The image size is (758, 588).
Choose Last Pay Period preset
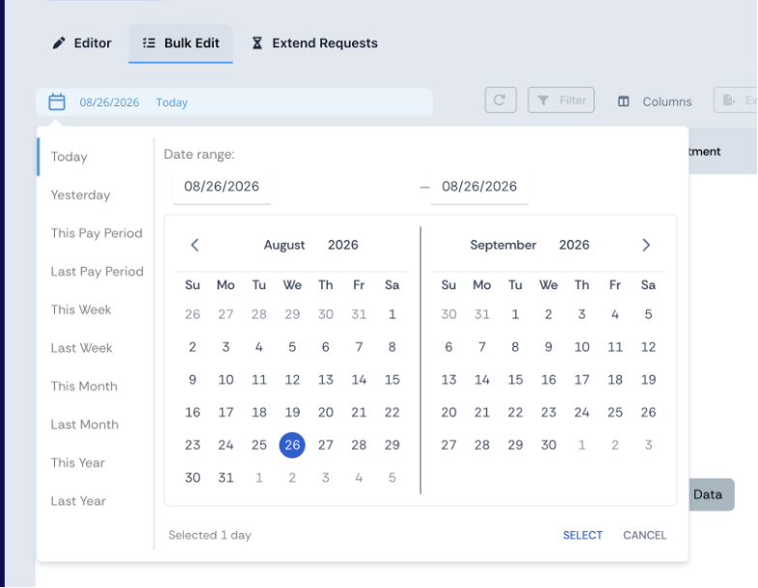click(97, 271)
